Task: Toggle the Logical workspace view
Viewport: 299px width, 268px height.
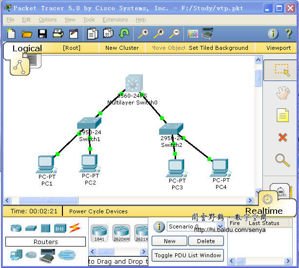Action: coord(27,48)
